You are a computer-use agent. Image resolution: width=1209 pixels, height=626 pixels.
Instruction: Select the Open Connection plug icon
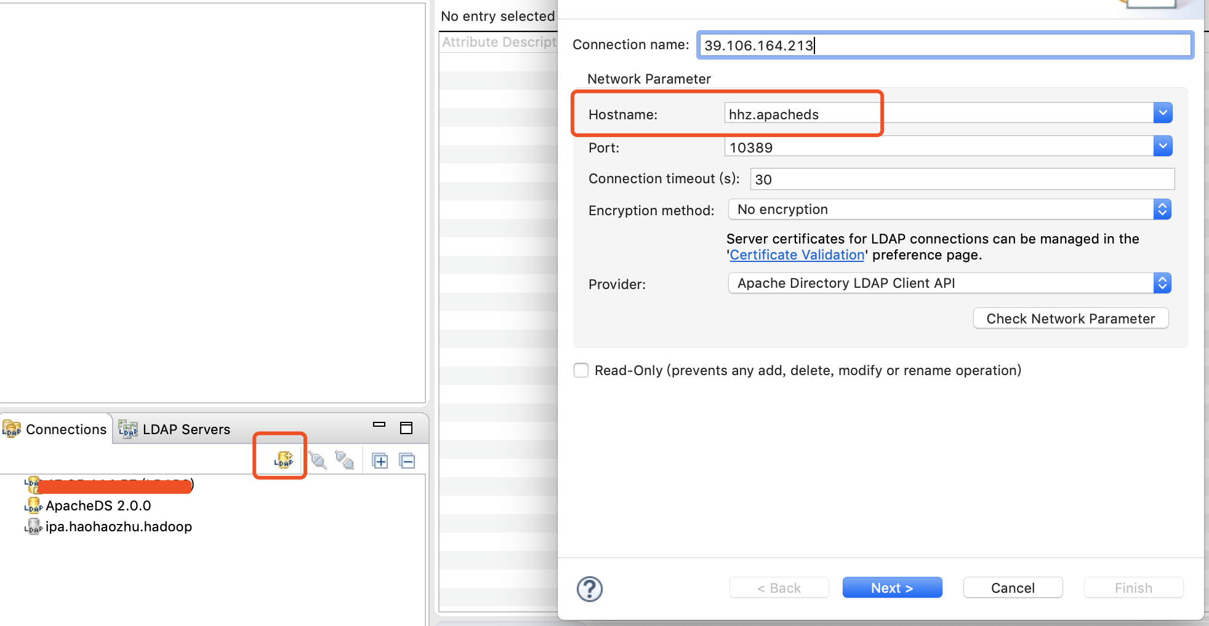coord(316,460)
